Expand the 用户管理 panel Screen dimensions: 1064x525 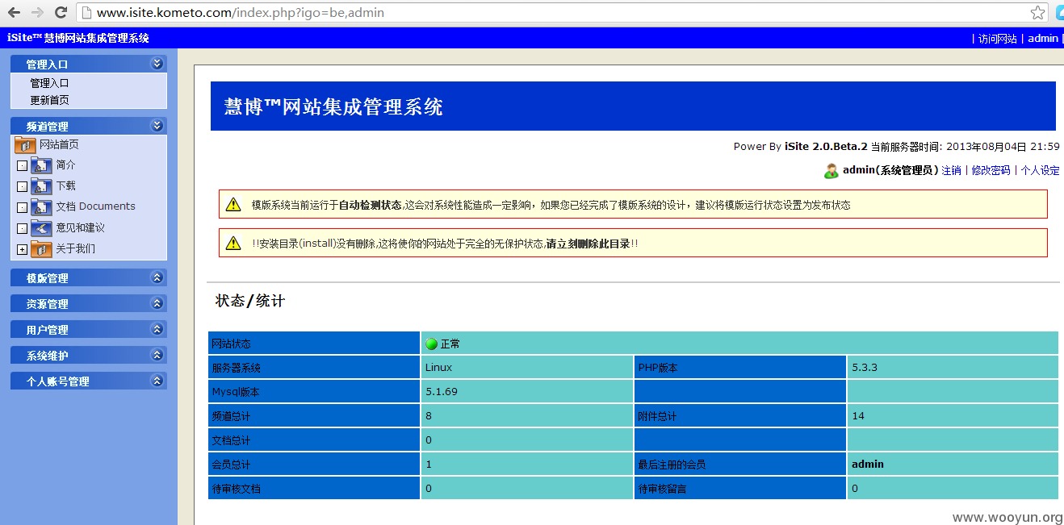tap(157, 329)
